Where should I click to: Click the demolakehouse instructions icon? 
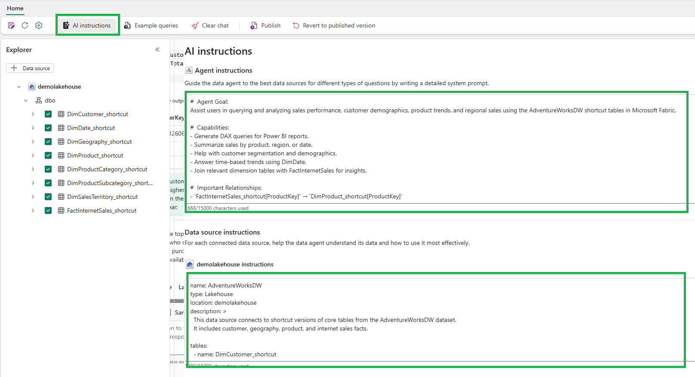click(190, 264)
